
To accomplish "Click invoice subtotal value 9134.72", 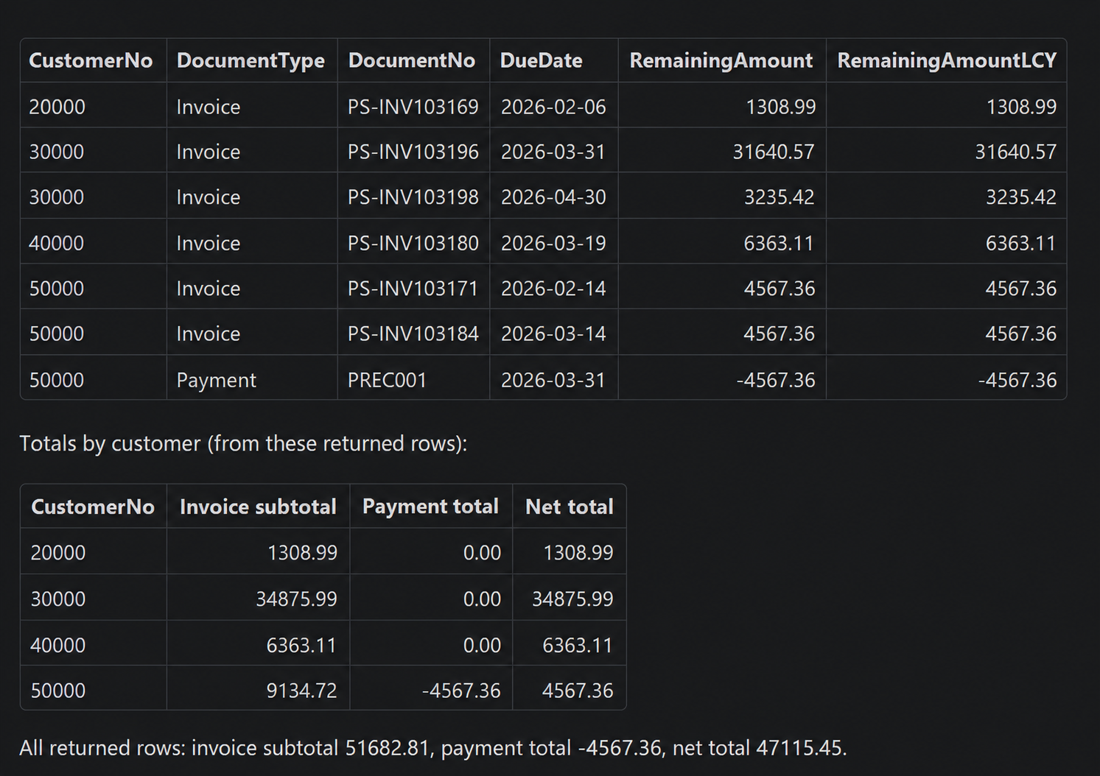I will point(301,691).
